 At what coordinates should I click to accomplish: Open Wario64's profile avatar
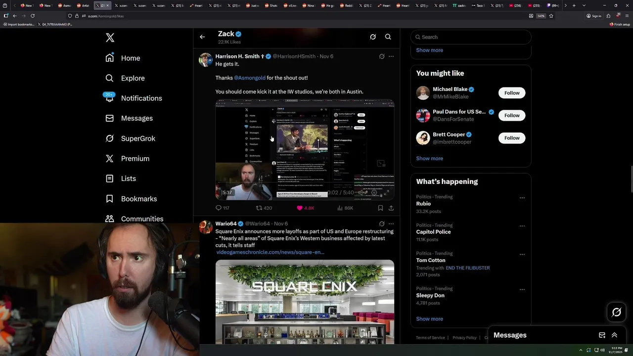(x=206, y=227)
